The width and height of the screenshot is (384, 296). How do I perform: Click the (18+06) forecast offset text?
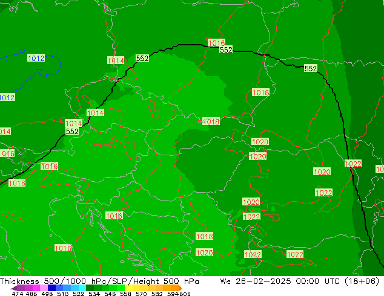point(362,282)
